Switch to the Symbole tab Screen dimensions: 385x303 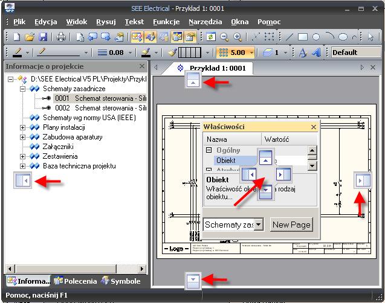[x=120, y=281]
